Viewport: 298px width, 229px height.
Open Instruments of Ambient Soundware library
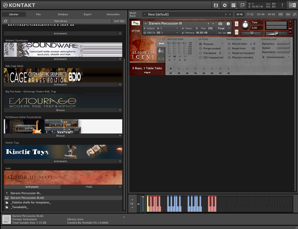click(61, 59)
